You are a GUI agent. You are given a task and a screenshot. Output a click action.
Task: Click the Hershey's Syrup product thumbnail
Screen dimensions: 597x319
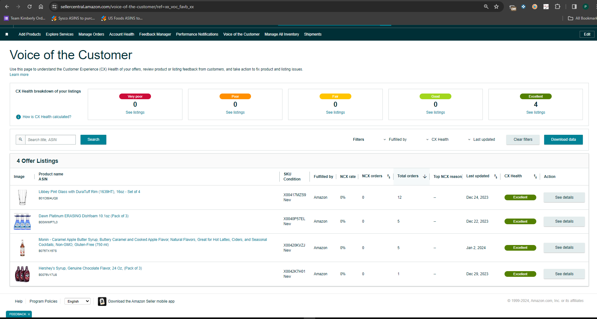point(22,274)
